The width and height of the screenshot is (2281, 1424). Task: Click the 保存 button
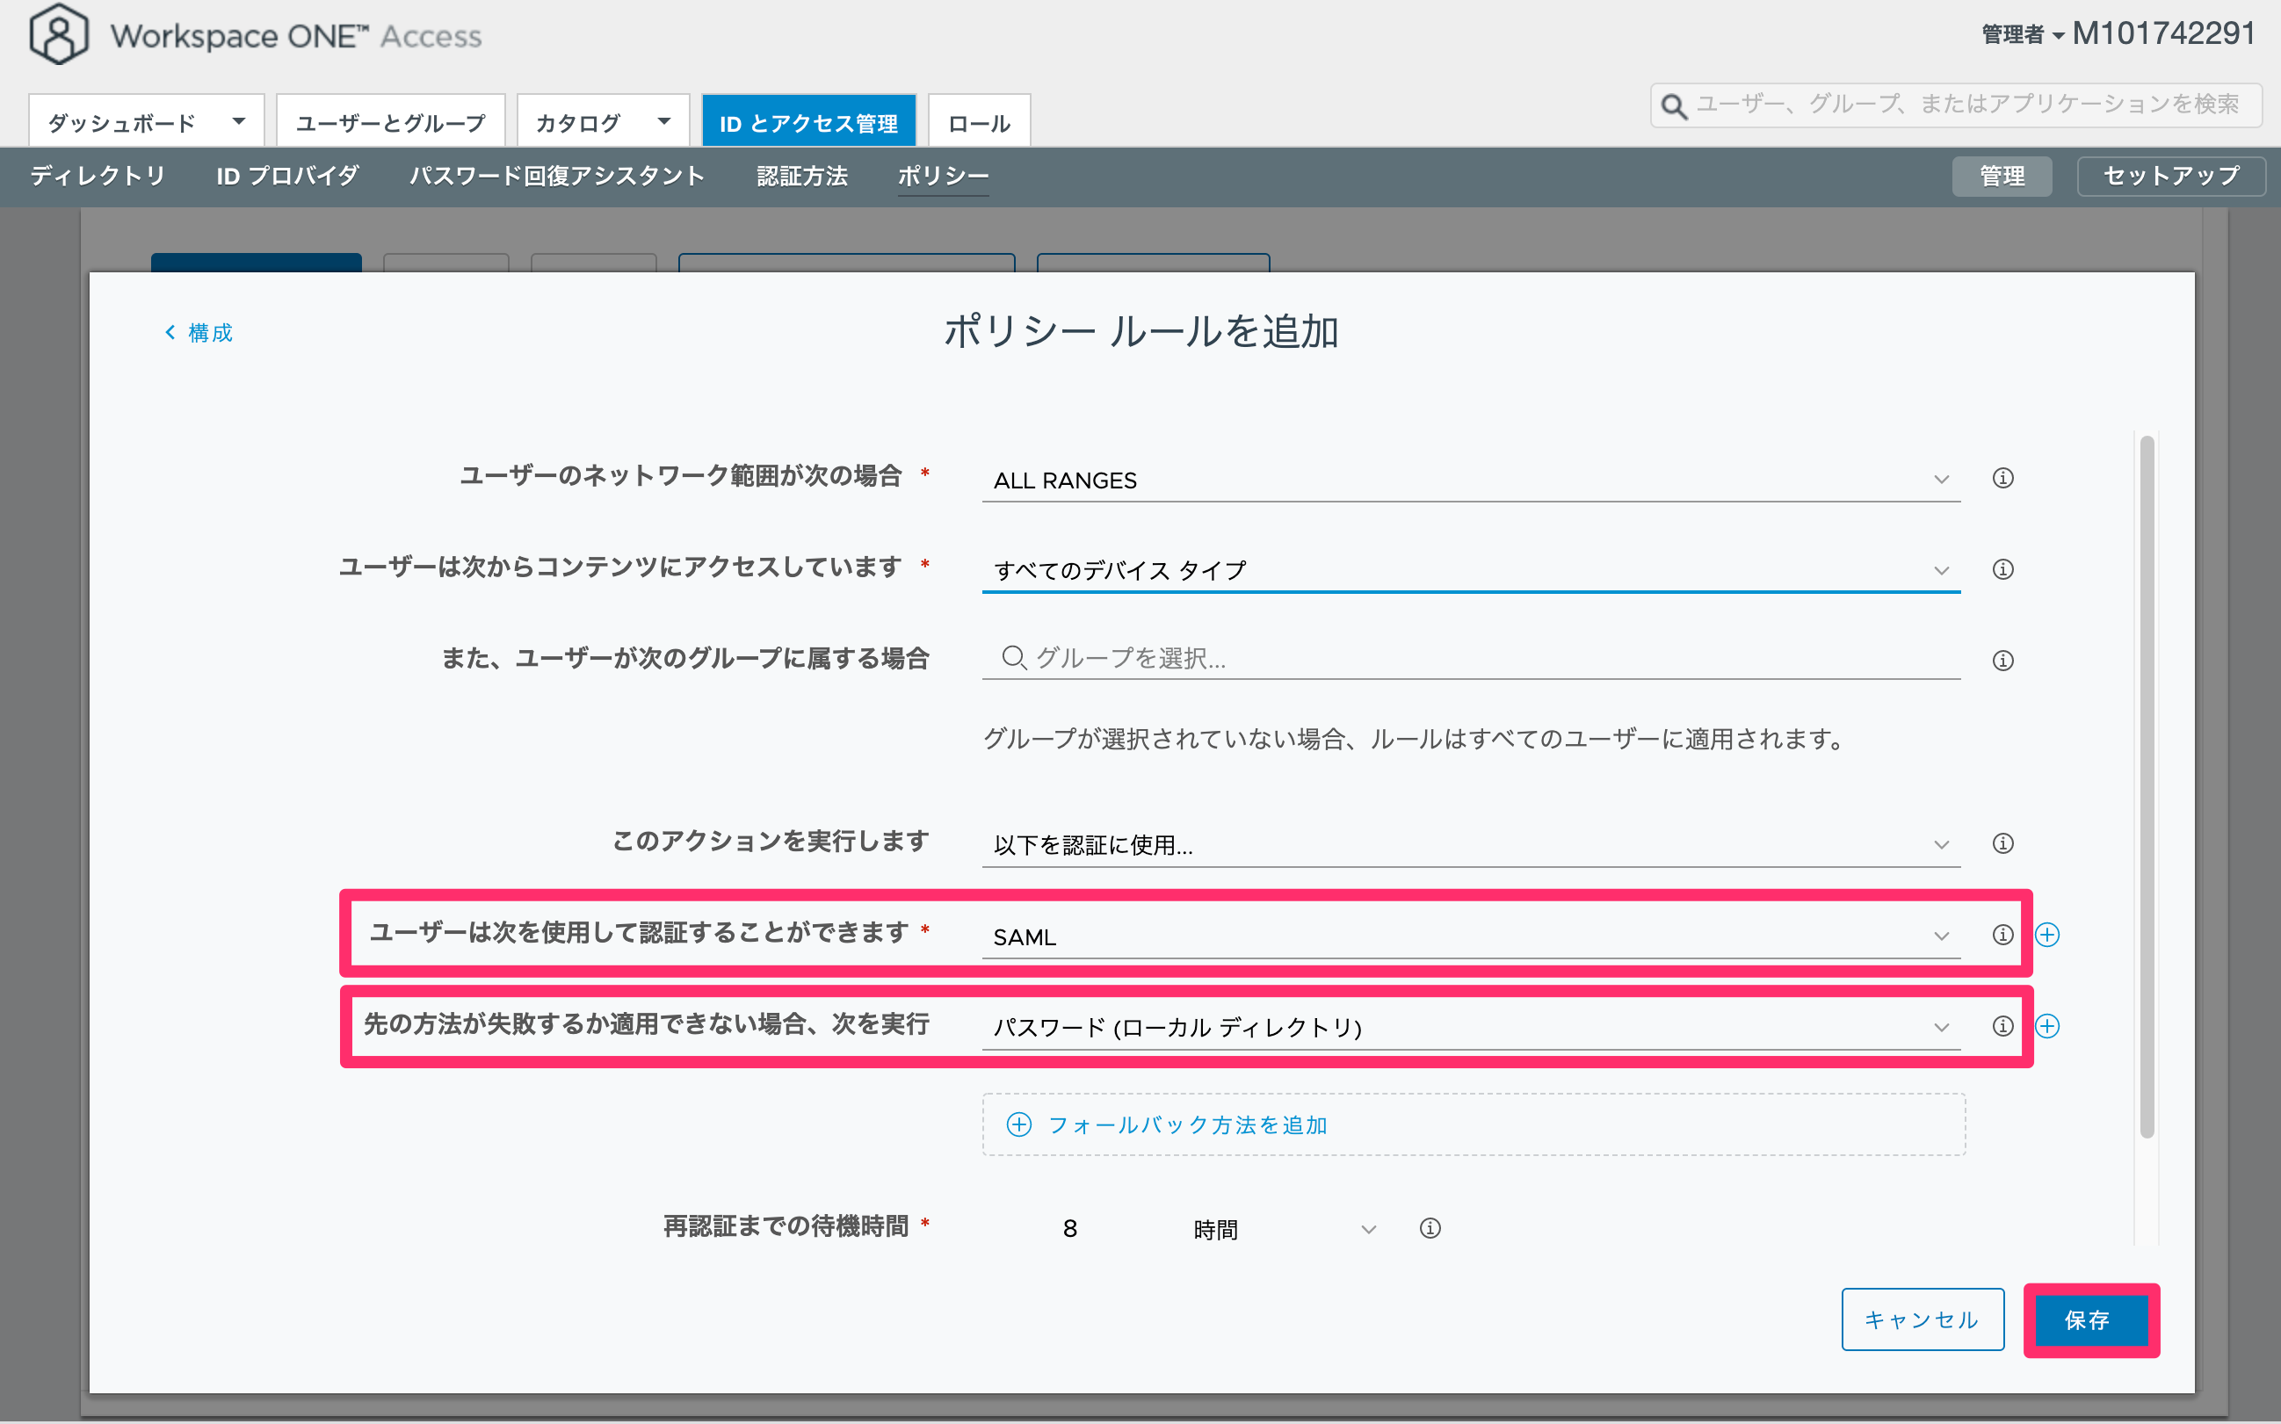tap(2090, 1319)
